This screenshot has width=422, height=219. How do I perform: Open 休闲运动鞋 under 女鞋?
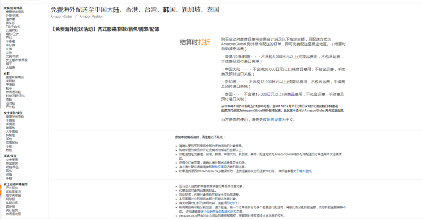click(x=14, y=92)
